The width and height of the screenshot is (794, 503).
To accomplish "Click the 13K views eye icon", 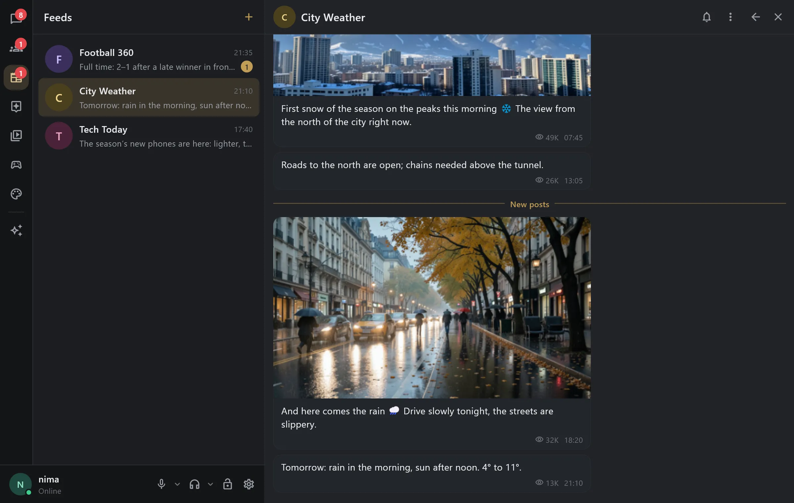I will pyautogui.click(x=539, y=482).
